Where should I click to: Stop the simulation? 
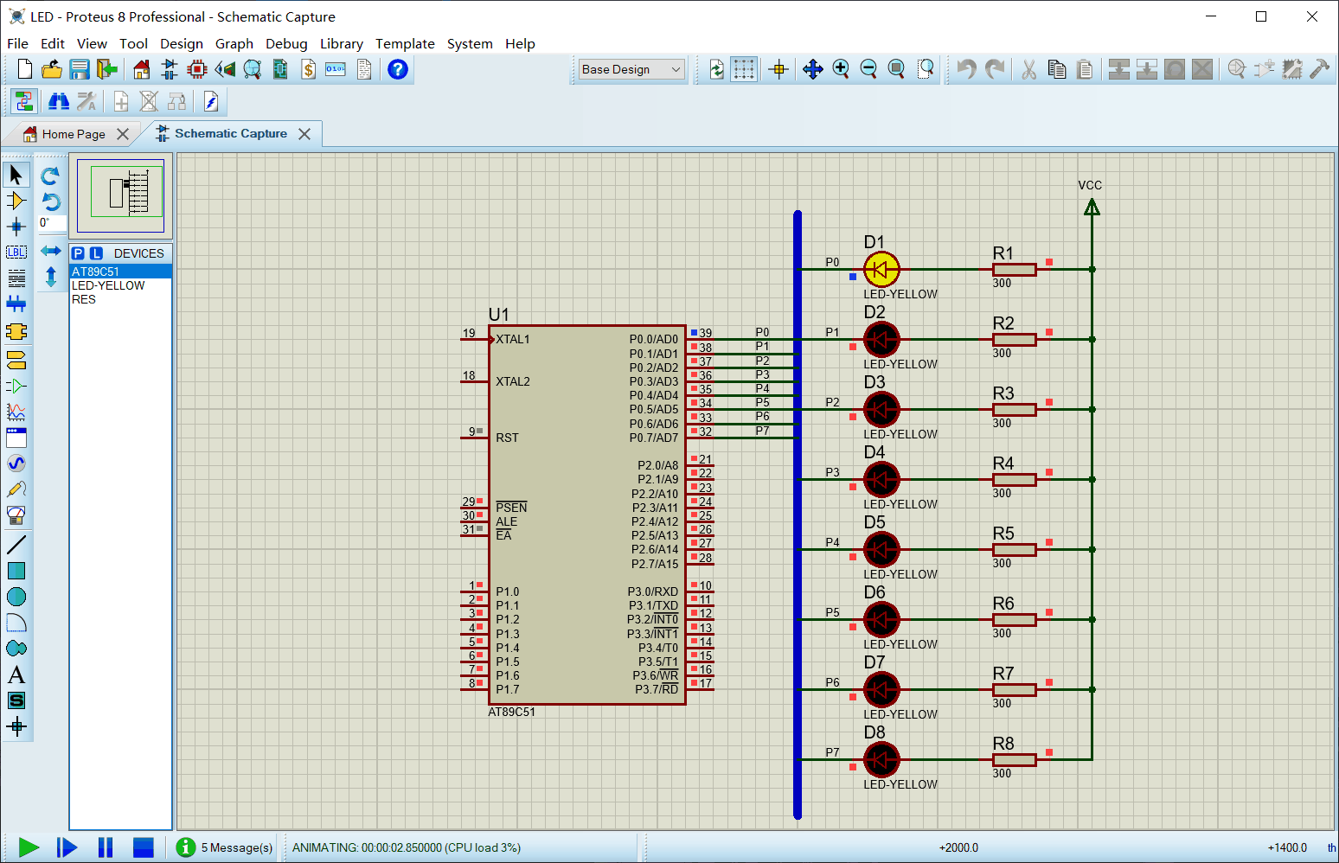pos(144,847)
